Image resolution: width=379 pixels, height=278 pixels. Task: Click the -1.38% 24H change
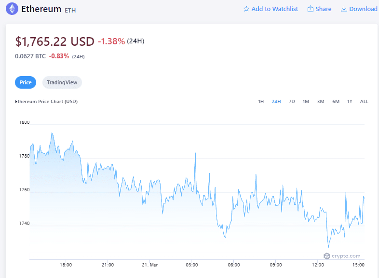111,41
